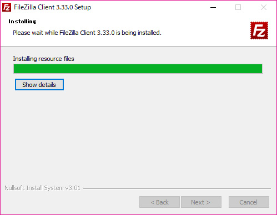
Task: Show details of the installation
Action: coord(39,85)
